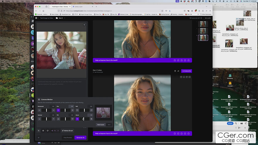Select the first thumbnail in right strip

coord(203,24)
